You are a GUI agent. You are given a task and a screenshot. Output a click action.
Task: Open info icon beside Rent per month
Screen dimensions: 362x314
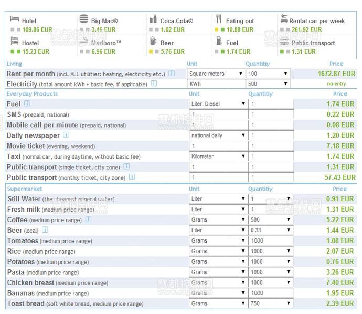coord(172,74)
